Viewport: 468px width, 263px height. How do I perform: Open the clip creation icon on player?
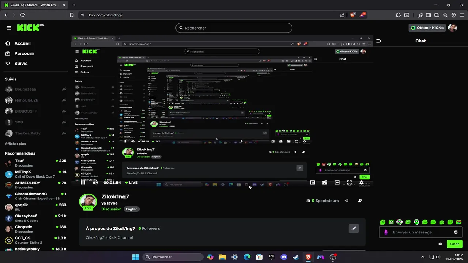[325, 183]
